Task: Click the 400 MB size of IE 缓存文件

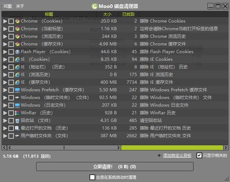Action: click(x=108, y=82)
